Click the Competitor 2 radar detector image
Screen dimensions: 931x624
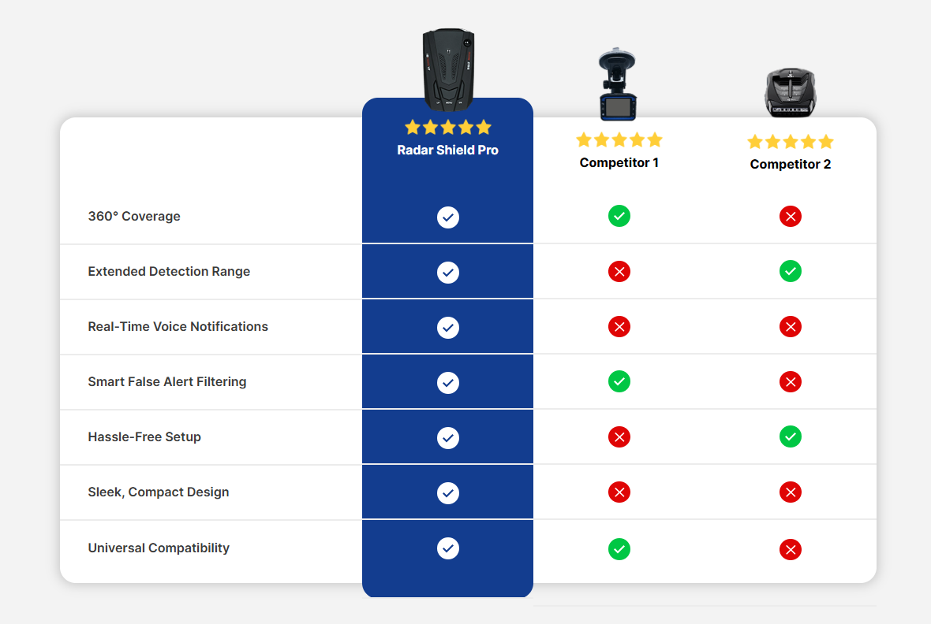(x=791, y=93)
